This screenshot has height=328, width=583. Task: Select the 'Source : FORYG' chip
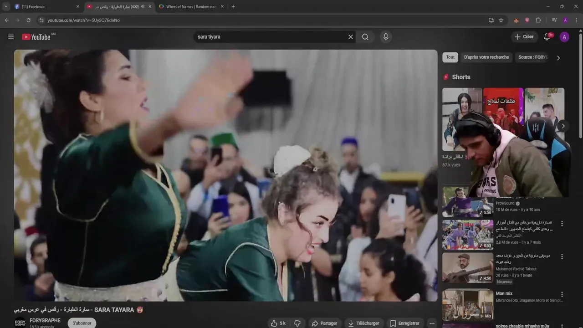pyautogui.click(x=533, y=57)
